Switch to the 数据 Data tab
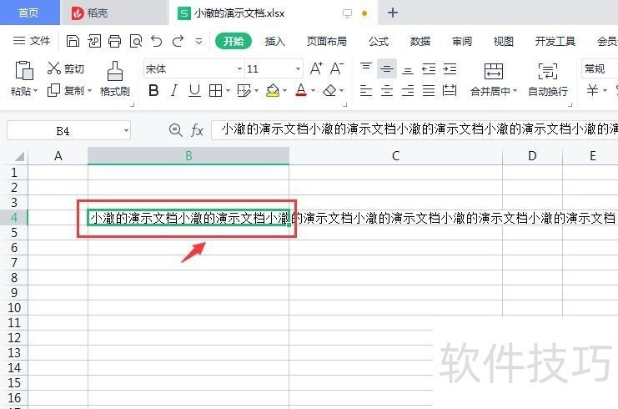This screenshot has height=409, width=618. pos(420,41)
